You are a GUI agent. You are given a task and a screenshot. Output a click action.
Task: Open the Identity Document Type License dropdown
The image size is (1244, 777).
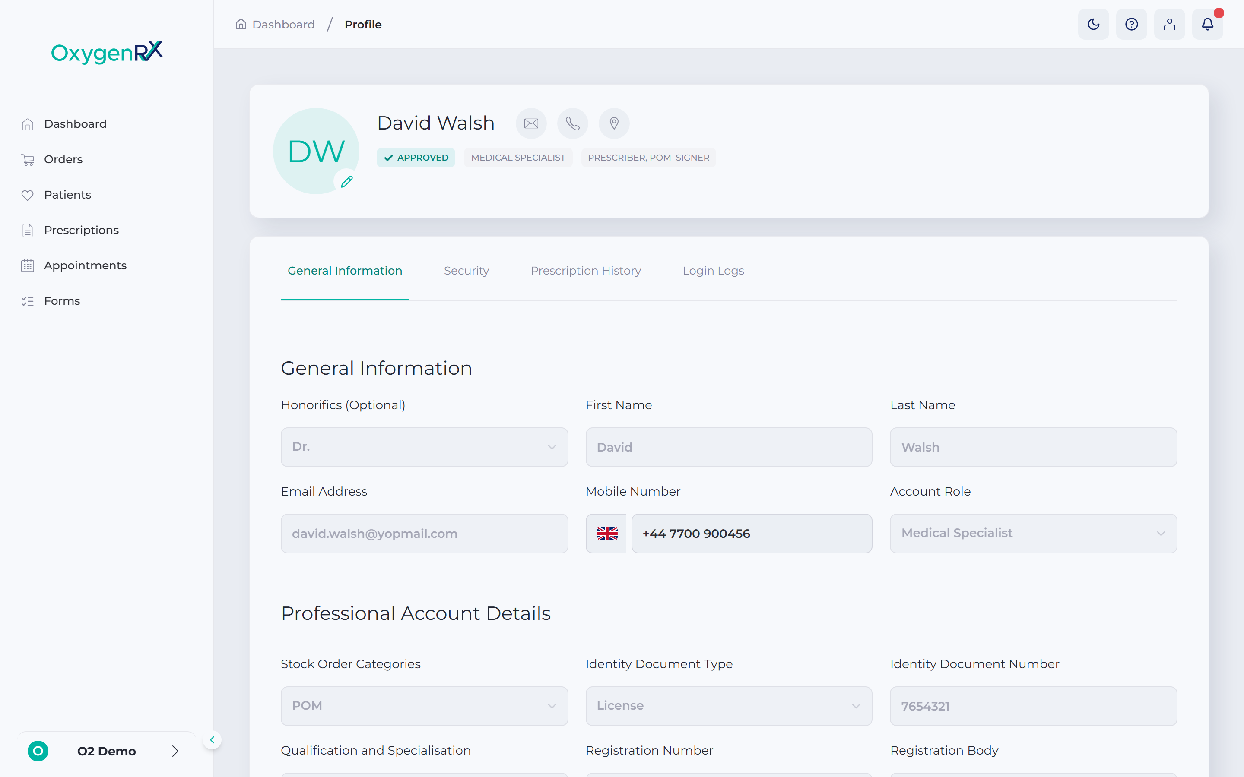pyautogui.click(x=728, y=706)
